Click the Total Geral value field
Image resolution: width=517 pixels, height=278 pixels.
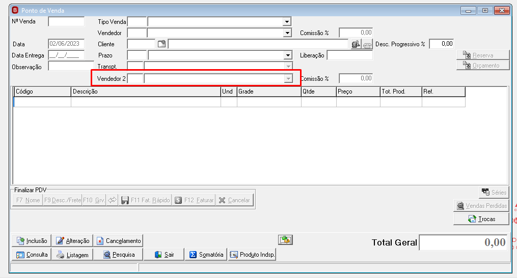pyautogui.click(x=463, y=242)
